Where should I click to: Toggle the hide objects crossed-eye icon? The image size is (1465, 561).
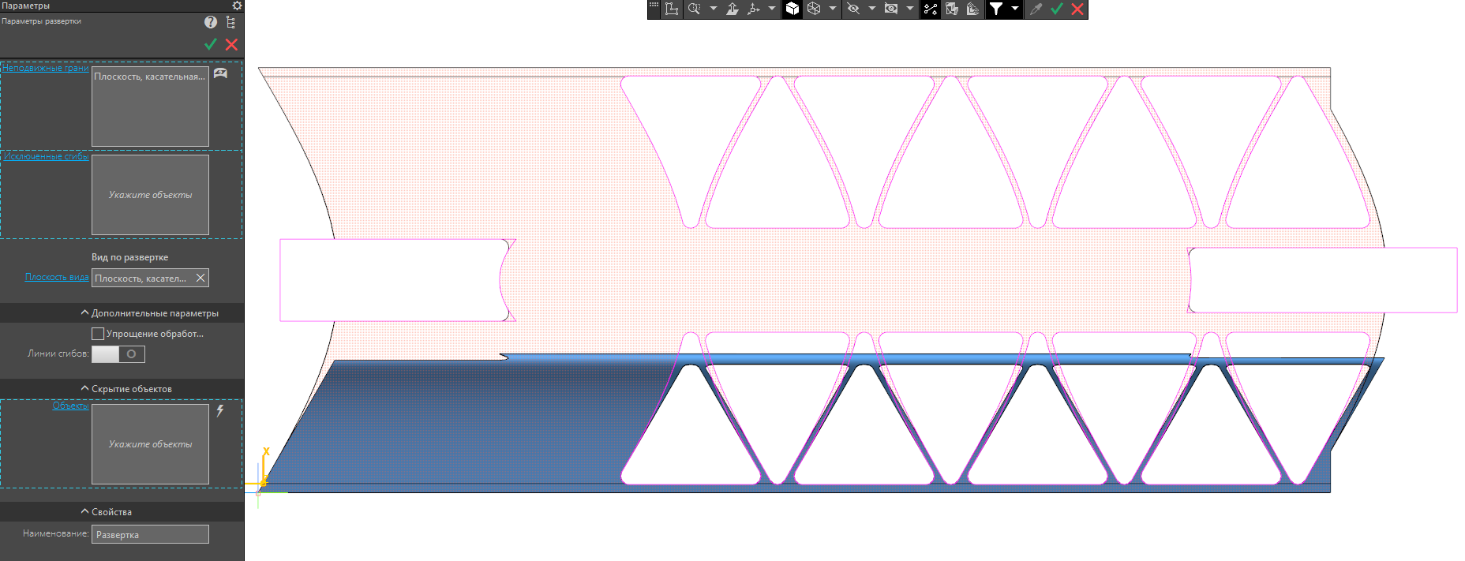coord(852,9)
